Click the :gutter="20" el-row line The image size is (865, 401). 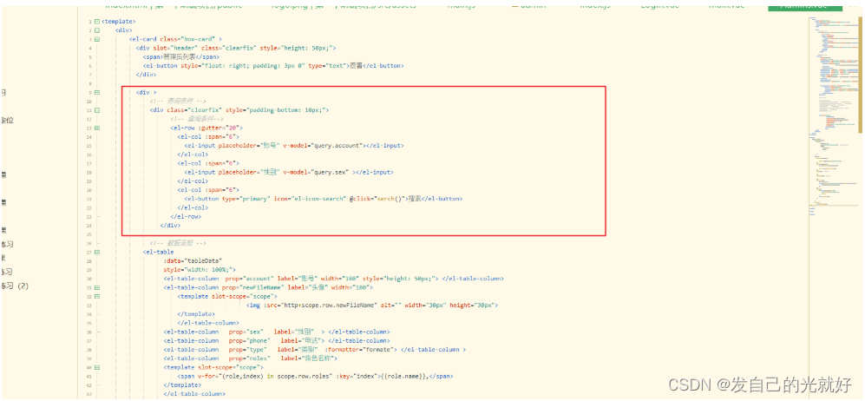coord(206,128)
